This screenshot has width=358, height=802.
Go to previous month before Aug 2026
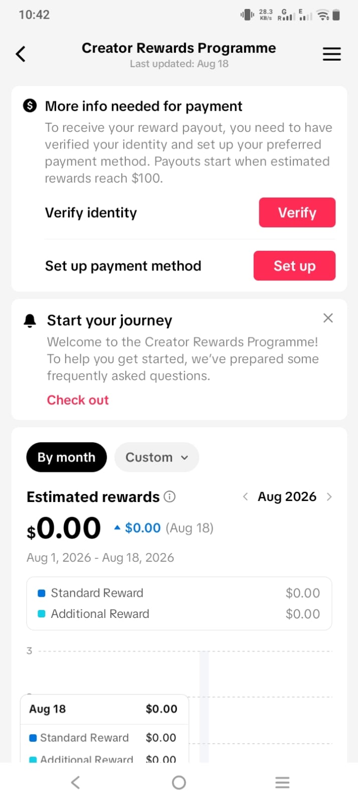[245, 497]
